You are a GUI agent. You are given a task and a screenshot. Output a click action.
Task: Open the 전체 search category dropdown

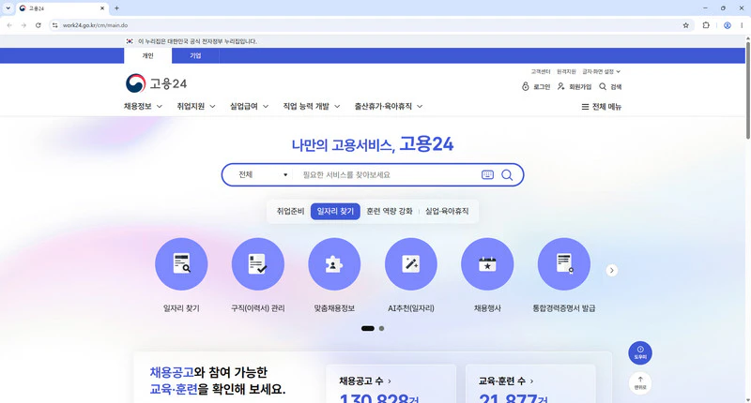263,175
